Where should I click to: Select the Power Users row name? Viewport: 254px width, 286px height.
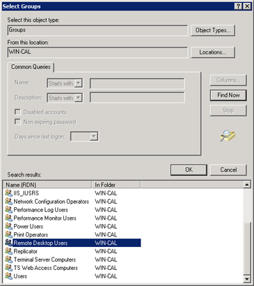pos(29,226)
